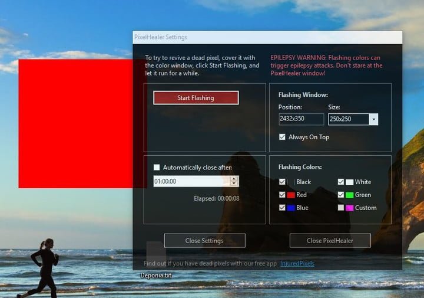Screen dimensions: 424x298
Task: Toggle the Blue flashing color checkbox
Action: click(283, 208)
